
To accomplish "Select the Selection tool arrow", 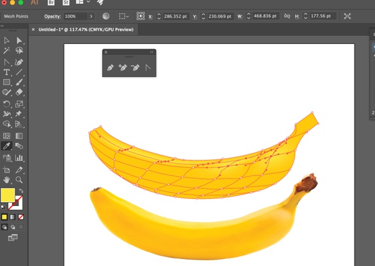I will coord(6,40).
